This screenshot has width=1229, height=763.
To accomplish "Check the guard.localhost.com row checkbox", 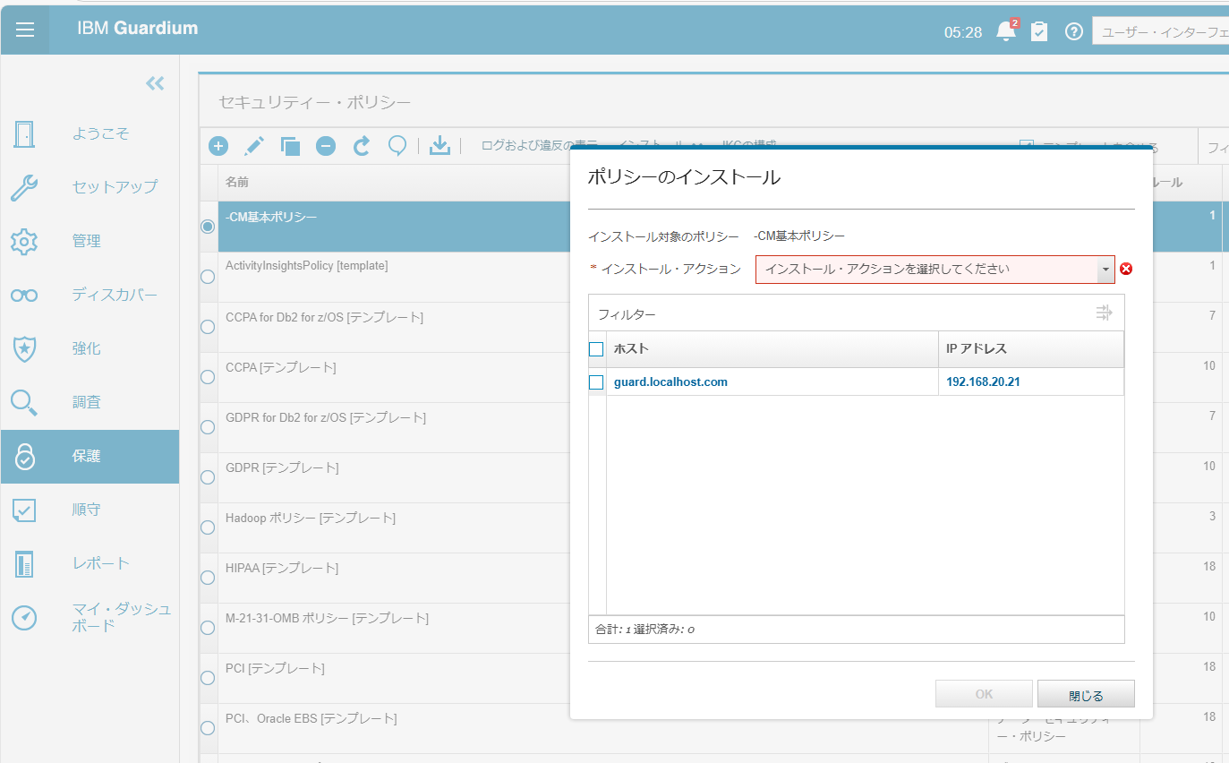I will pyautogui.click(x=596, y=382).
